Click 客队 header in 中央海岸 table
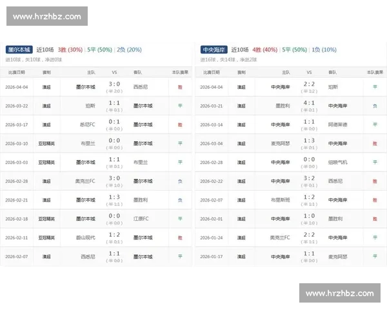387x309 pixels. (x=332, y=72)
